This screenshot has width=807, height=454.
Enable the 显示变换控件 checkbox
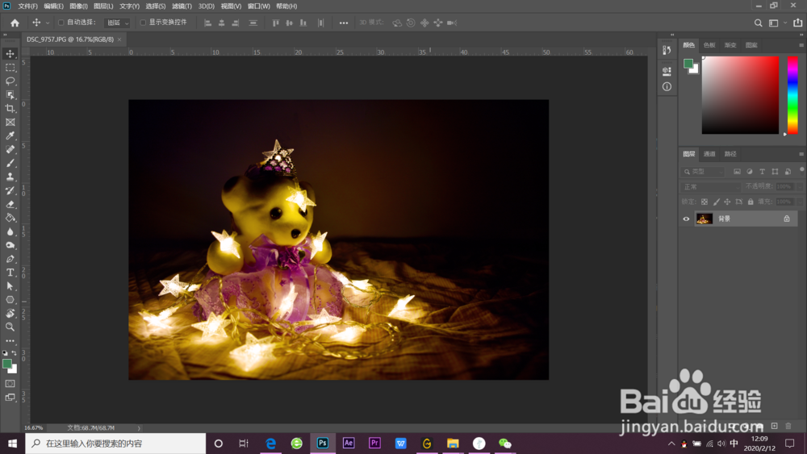(143, 23)
